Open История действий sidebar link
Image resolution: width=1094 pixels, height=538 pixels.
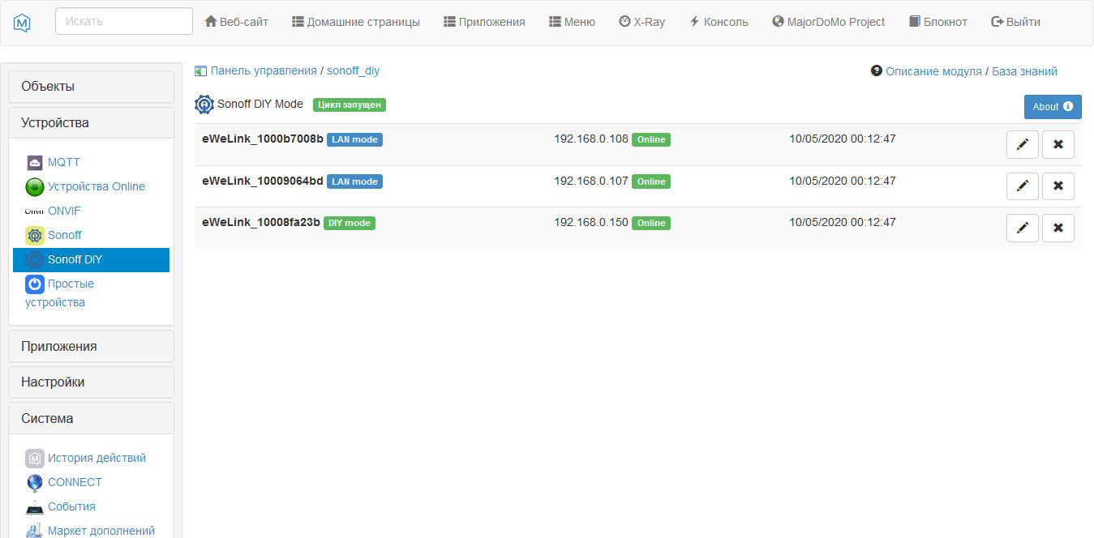point(97,458)
